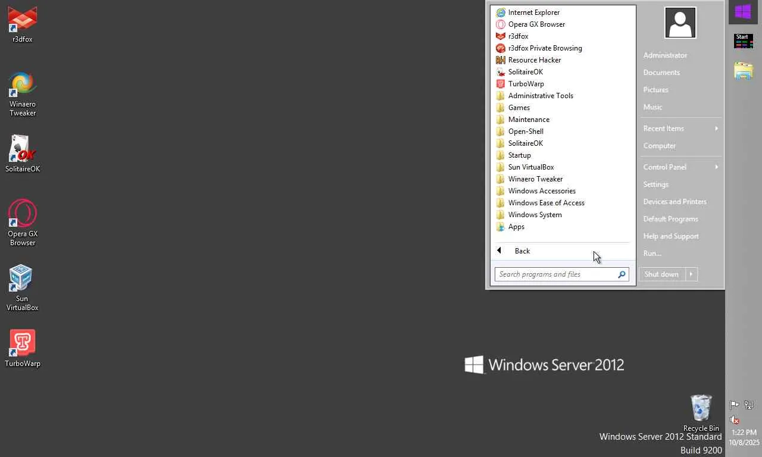Open the Action Center flag tray icon
Viewport: 762px width, 457px height.
735,405
